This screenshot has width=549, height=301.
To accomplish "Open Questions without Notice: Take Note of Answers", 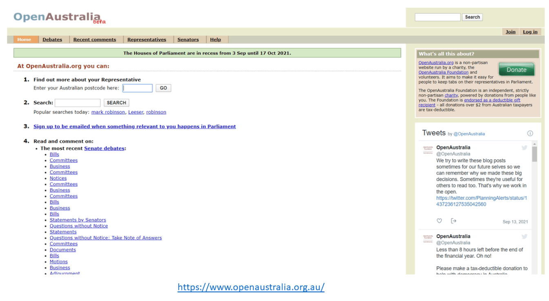I will coord(106,238).
